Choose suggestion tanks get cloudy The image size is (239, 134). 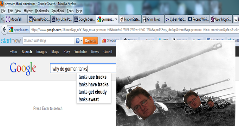pos(94,92)
